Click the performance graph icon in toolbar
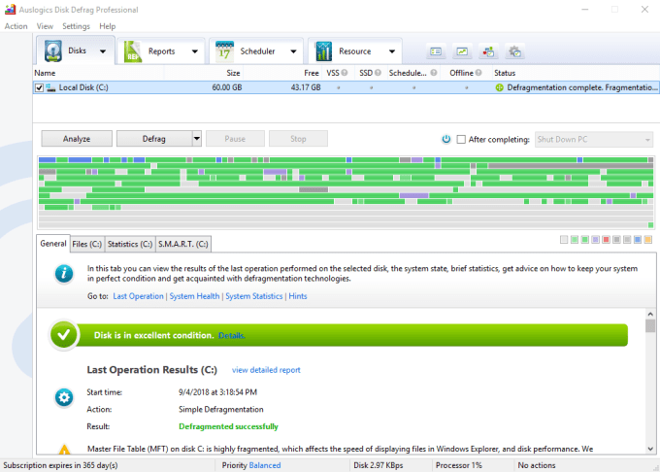Viewport: 660px width, 472px height. [x=462, y=51]
